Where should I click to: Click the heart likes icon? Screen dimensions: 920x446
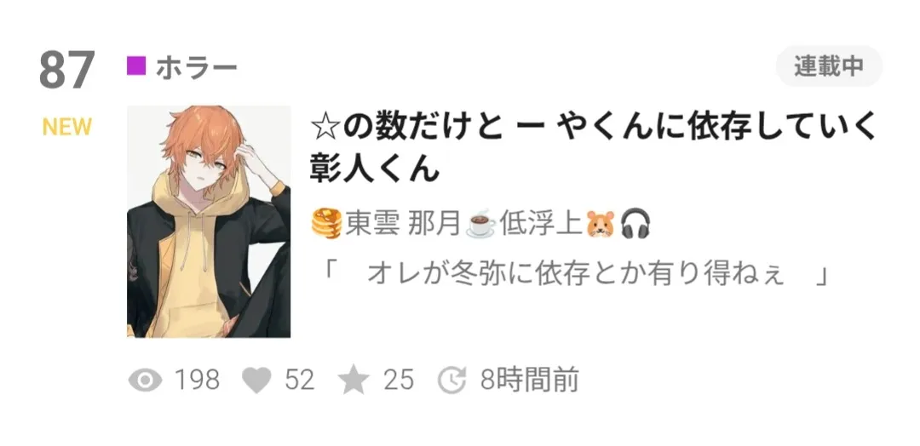(x=256, y=380)
